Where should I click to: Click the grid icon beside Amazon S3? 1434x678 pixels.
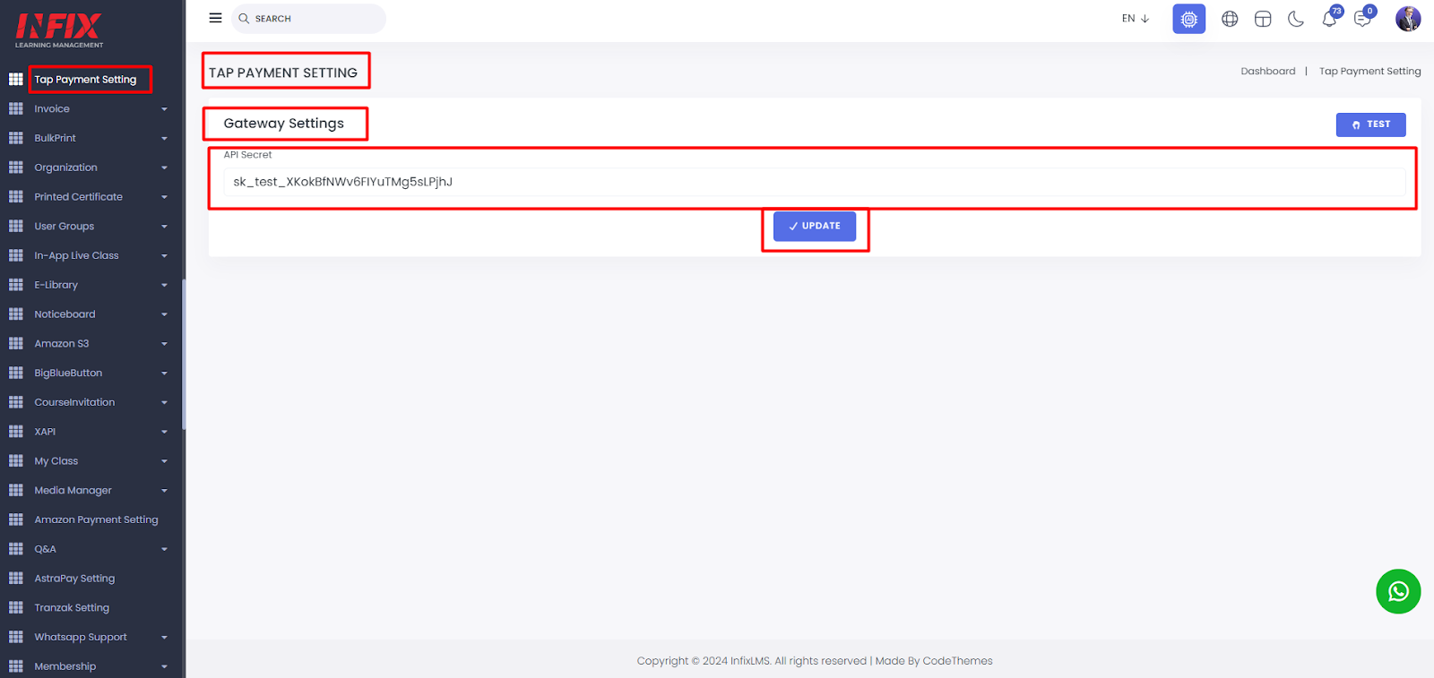click(16, 343)
